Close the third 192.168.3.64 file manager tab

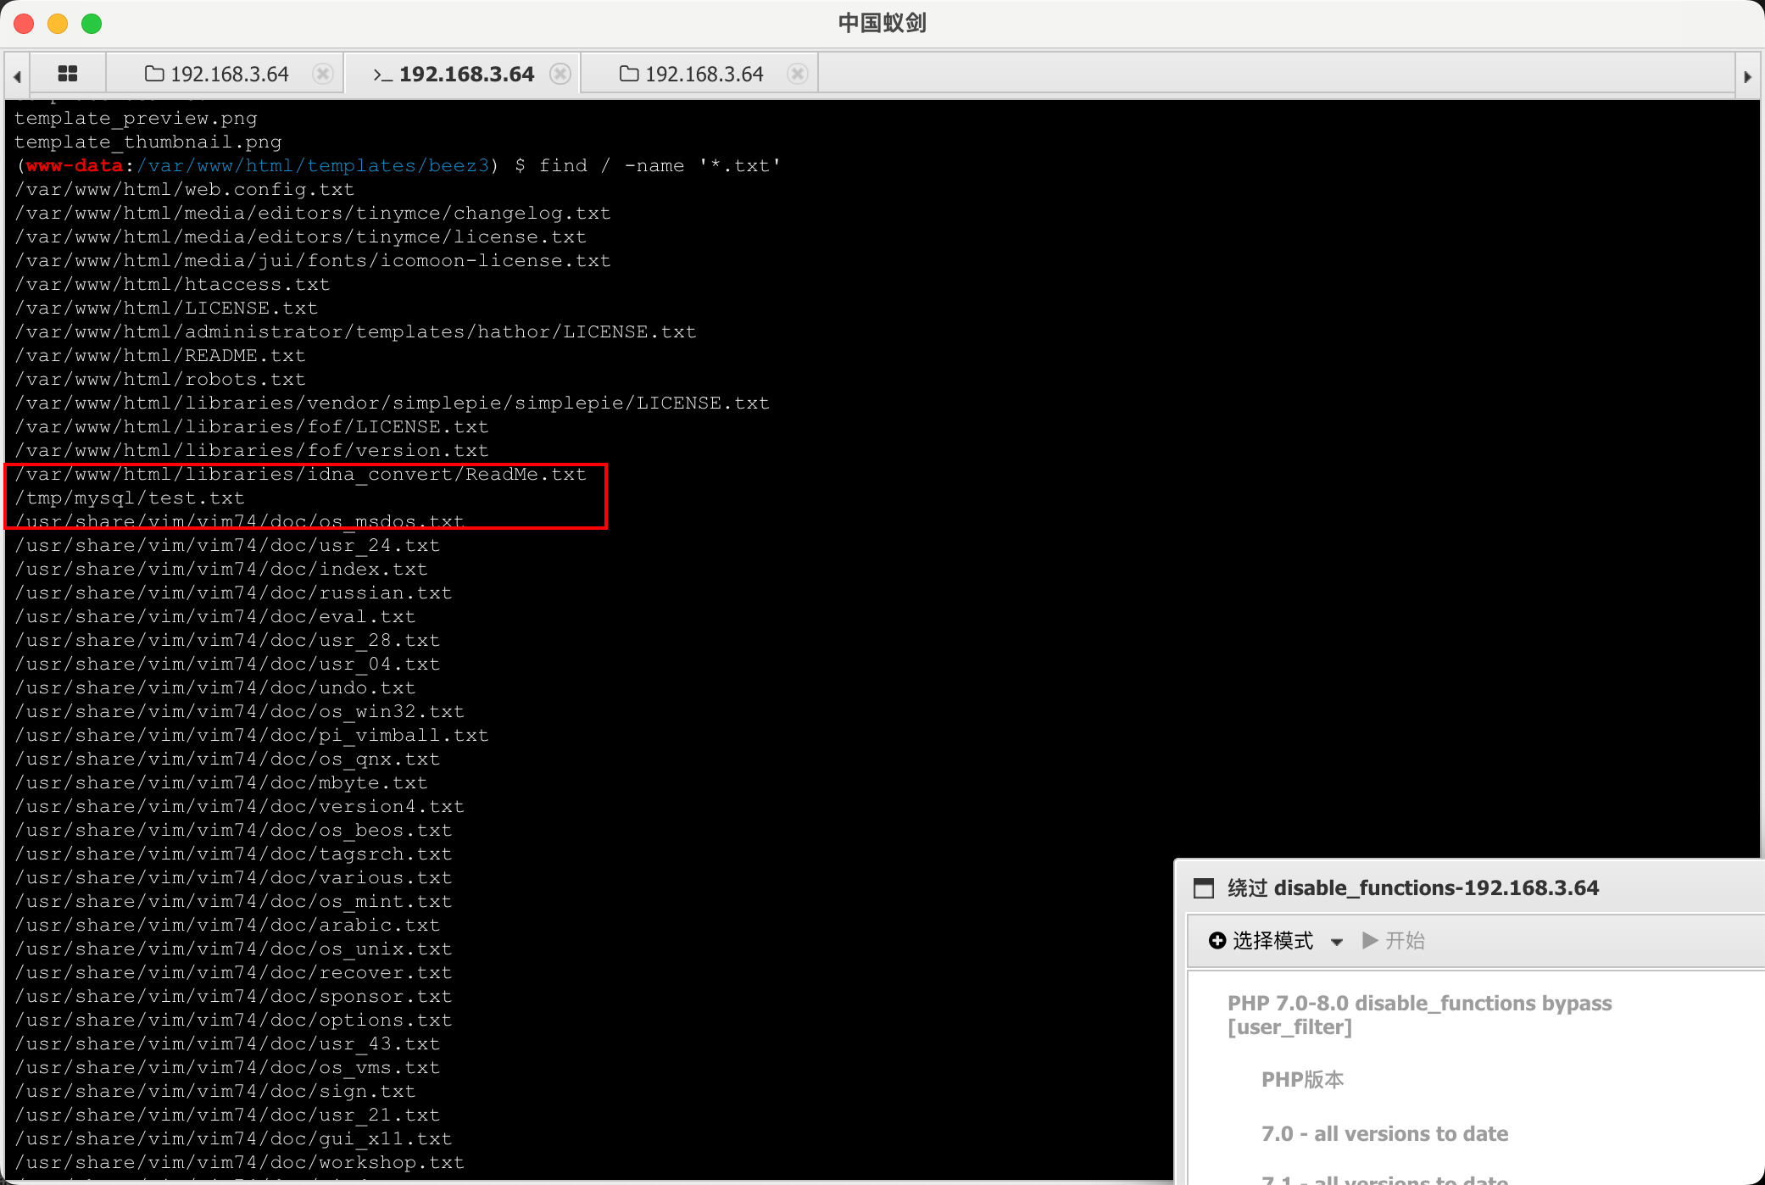click(x=798, y=75)
